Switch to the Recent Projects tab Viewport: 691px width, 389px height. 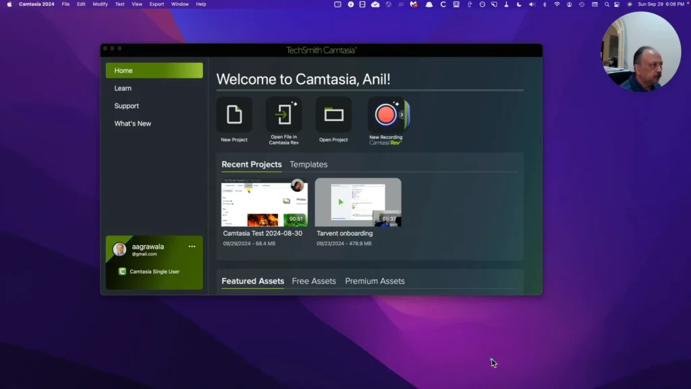point(252,164)
